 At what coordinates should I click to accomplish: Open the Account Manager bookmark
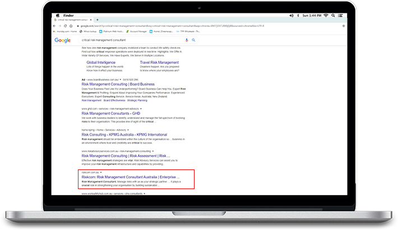[137, 31]
